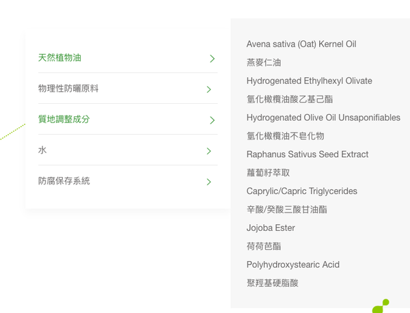Click the Raphanus Sativus Seed Extract entry
This screenshot has height=313, width=410.
(x=307, y=154)
